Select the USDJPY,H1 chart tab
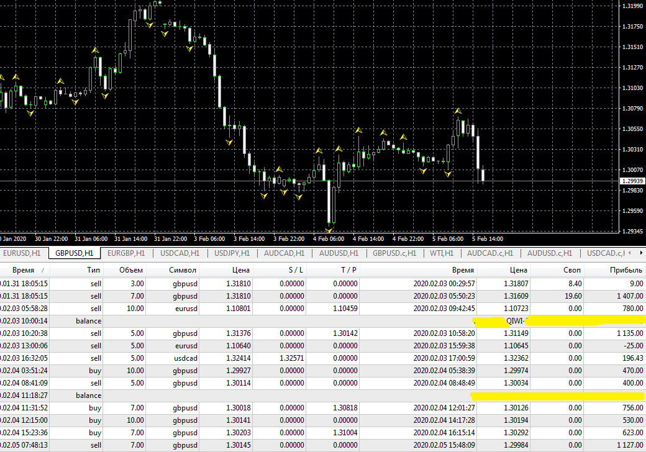 [232, 253]
